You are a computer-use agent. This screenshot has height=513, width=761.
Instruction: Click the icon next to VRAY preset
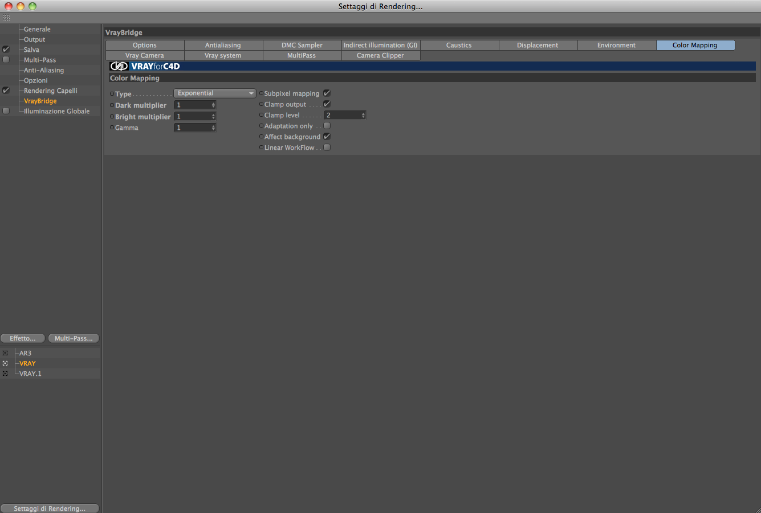point(5,363)
